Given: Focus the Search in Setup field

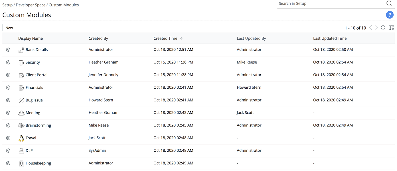Looking at the screenshot, I should (331, 4).
